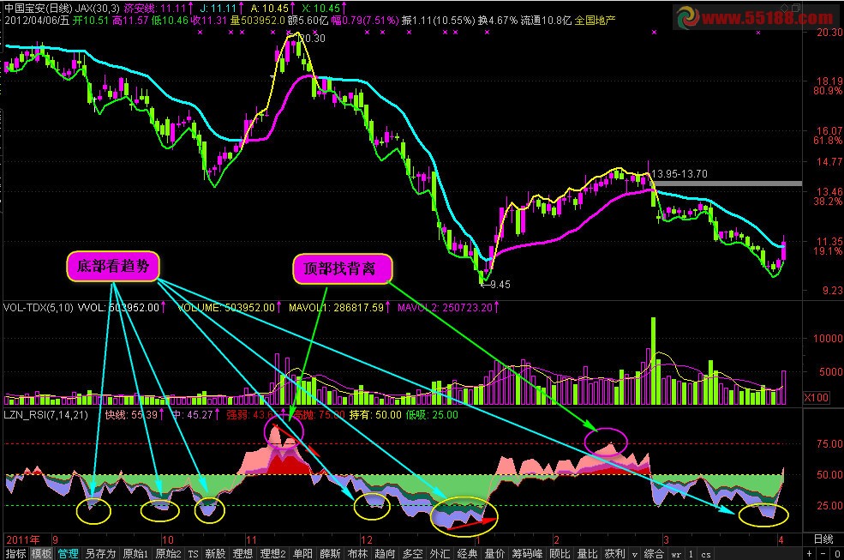Click the MAVOL2: 250723.20 value

coord(446,308)
